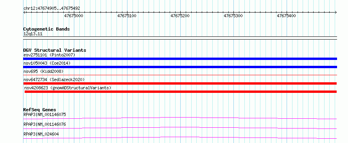
Task: Select RPAP3|NM_001146075 transcript label
Action: [x=45, y=114]
